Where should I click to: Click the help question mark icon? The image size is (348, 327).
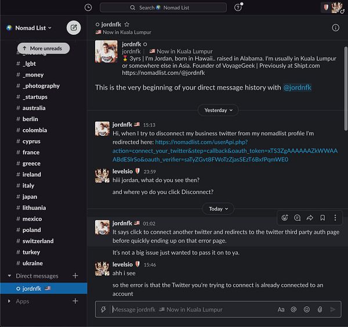pos(238,8)
